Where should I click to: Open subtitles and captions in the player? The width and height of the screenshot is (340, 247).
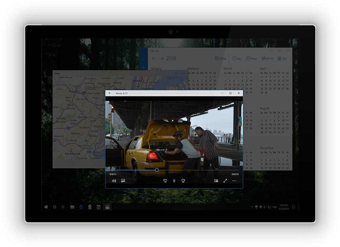(123, 181)
